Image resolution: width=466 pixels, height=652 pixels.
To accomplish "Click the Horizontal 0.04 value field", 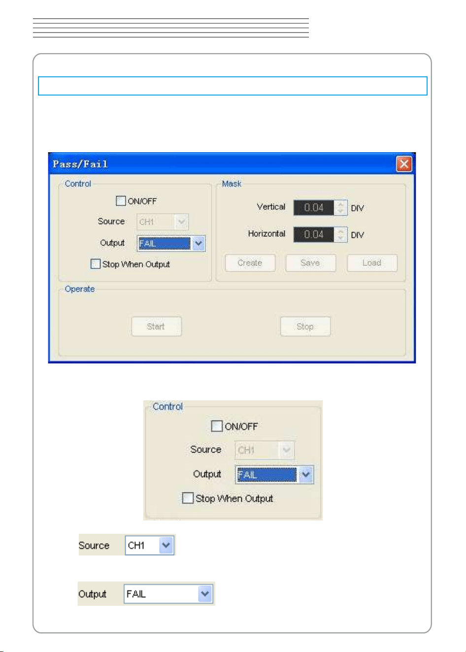I will point(314,234).
